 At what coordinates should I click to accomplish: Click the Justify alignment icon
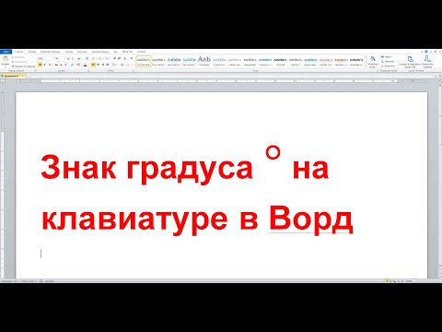(x=108, y=65)
